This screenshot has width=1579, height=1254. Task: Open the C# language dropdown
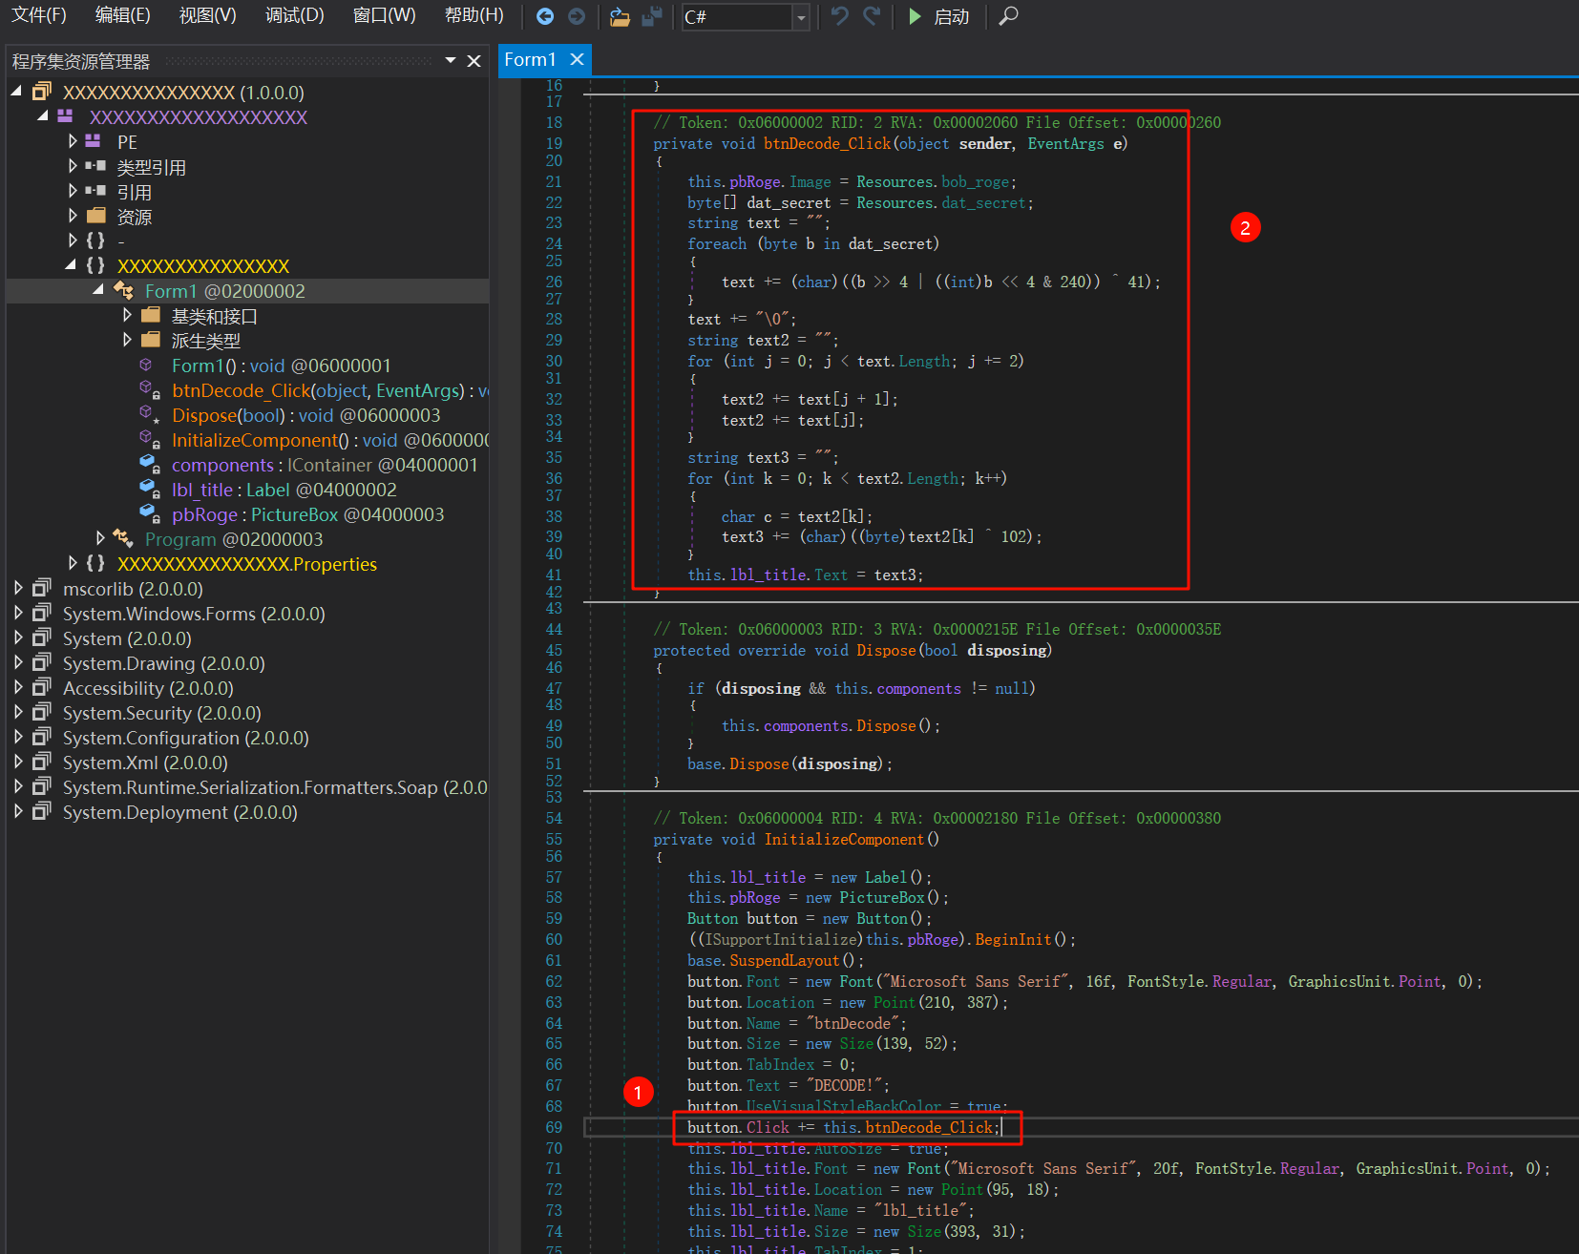coord(801,17)
